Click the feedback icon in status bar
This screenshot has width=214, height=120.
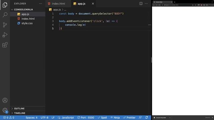[x=140, y=118]
